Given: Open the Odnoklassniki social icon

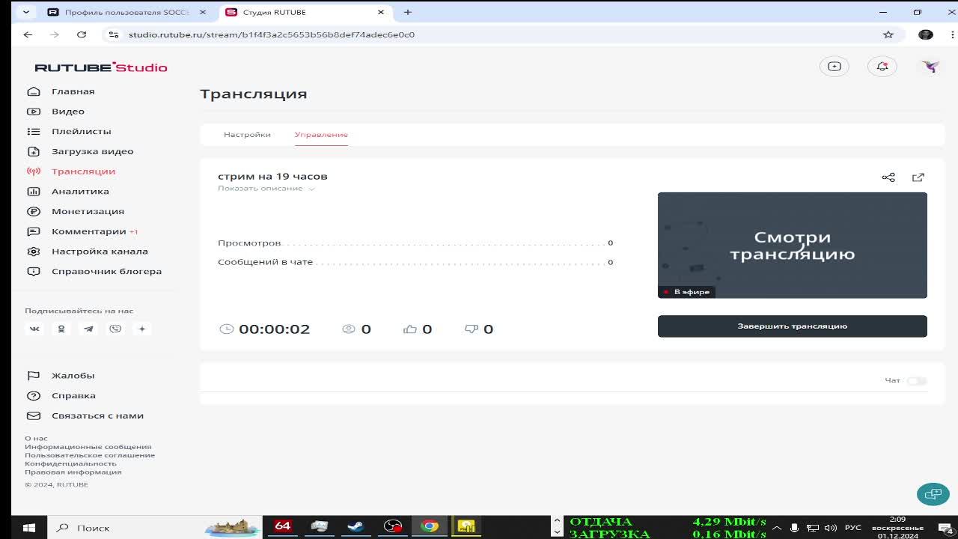Looking at the screenshot, I should (61, 329).
